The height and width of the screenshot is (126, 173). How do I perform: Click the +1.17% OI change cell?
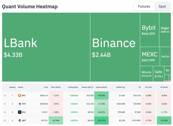point(164,112)
